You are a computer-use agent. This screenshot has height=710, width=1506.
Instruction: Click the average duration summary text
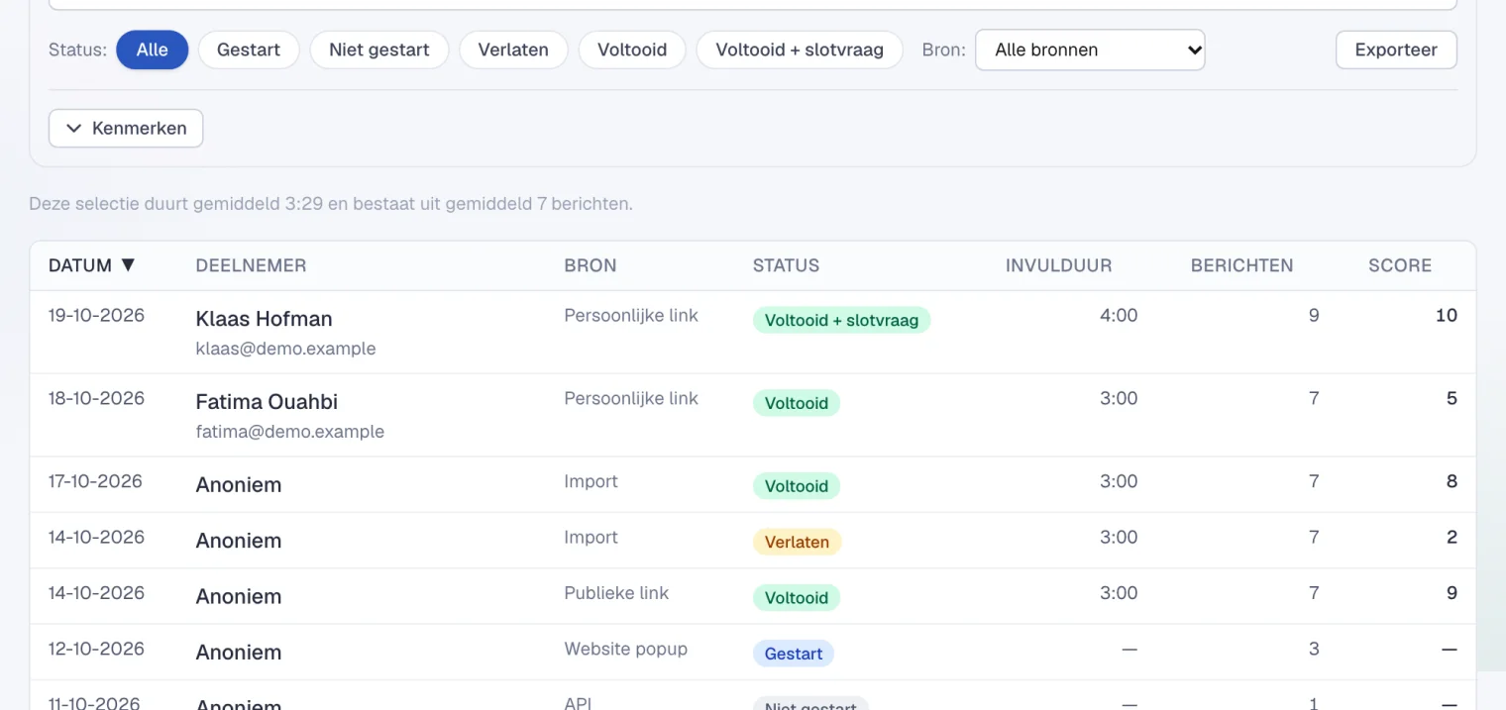(331, 204)
